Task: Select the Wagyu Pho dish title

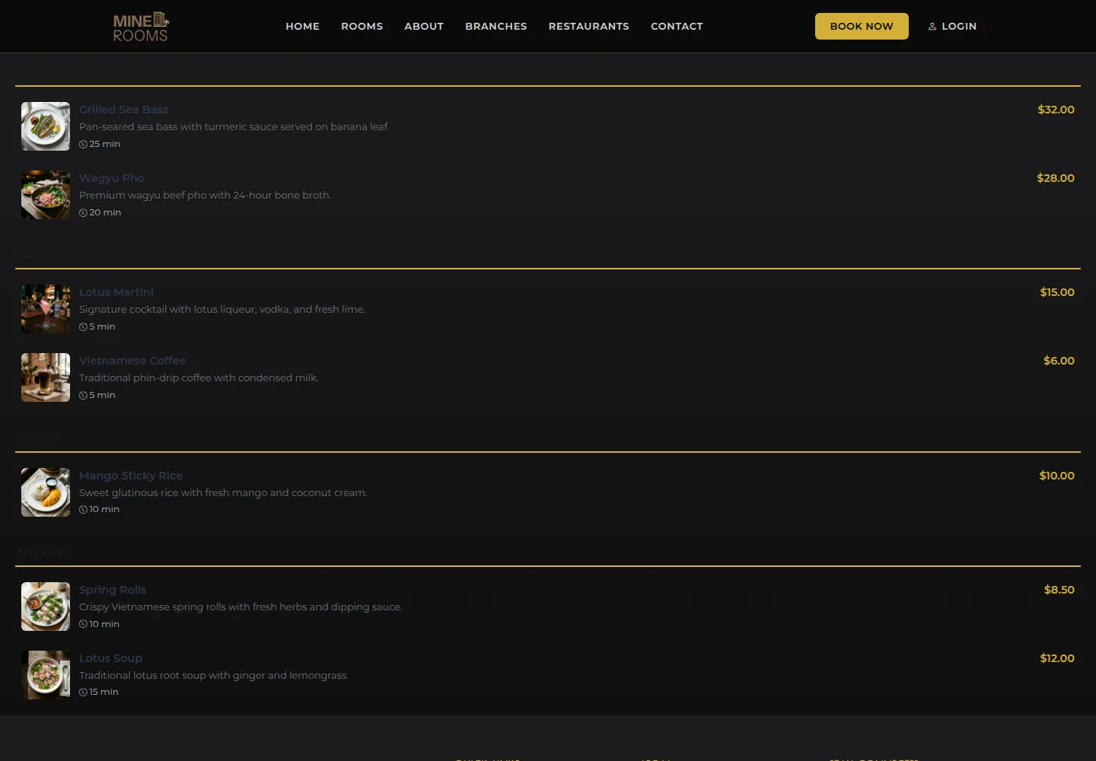Action: [112, 178]
